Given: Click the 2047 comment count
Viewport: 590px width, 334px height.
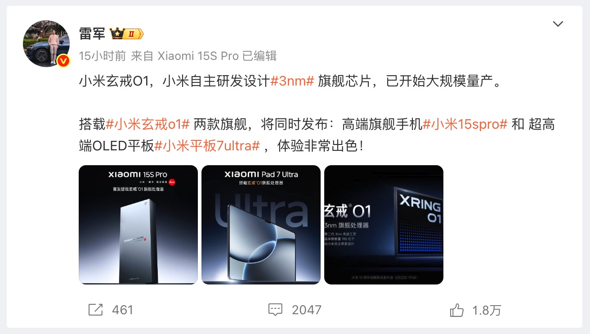Looking at the screenshot, I should pos(307,310).
